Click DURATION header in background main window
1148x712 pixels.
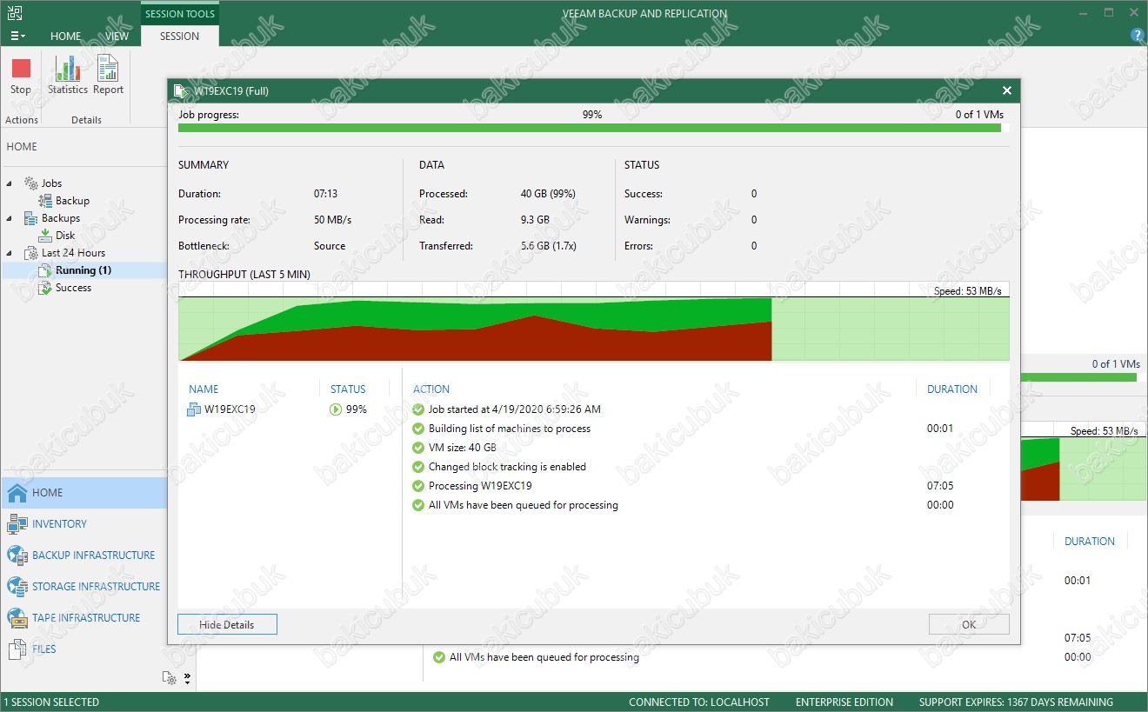1089,541
